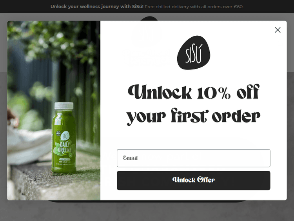Viewport: 294px width, 221px height.
Task: Click the SiSú logo badge in the popup
Action: pos(194,53)
